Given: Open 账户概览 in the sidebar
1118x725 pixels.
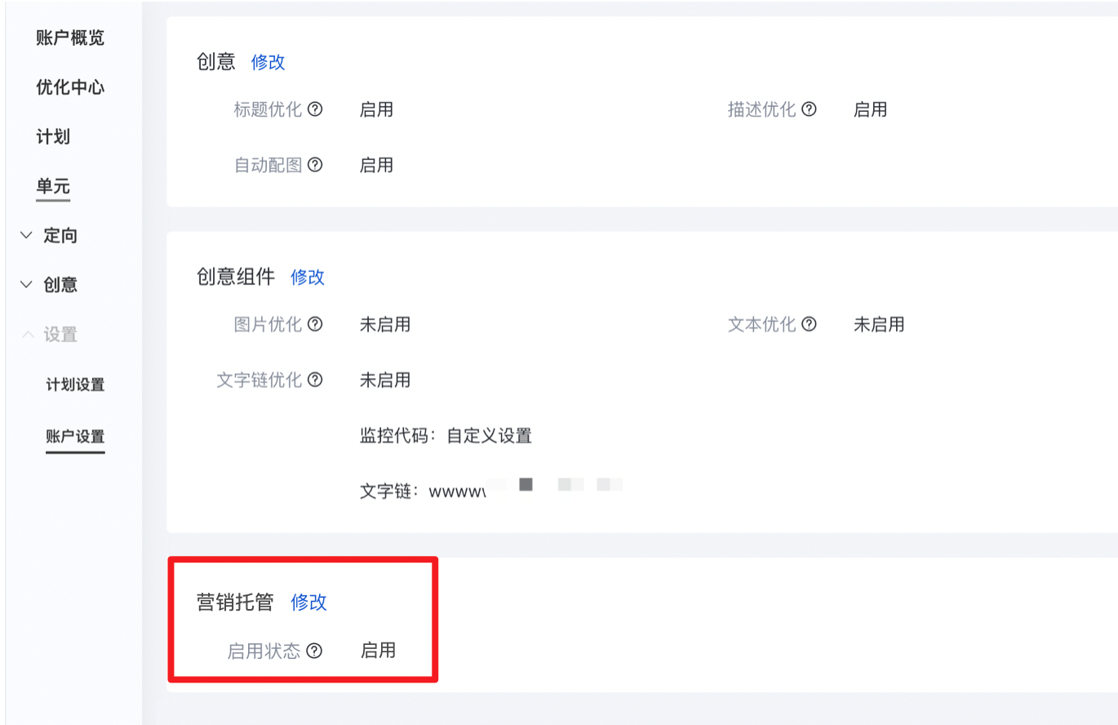Looking at the screenshot, I should 70,38.
